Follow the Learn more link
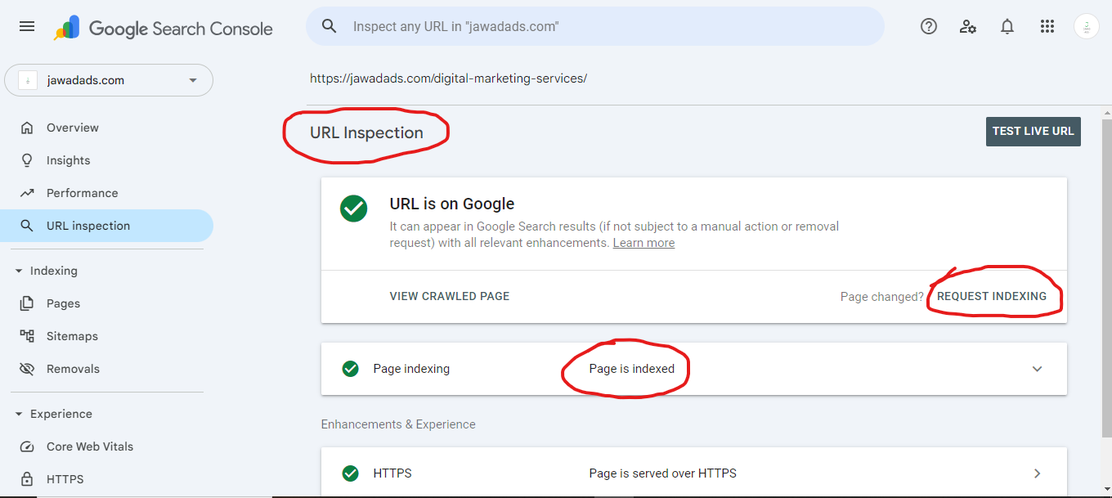Viewport: 1112px width, 498px height. (643, 243)
